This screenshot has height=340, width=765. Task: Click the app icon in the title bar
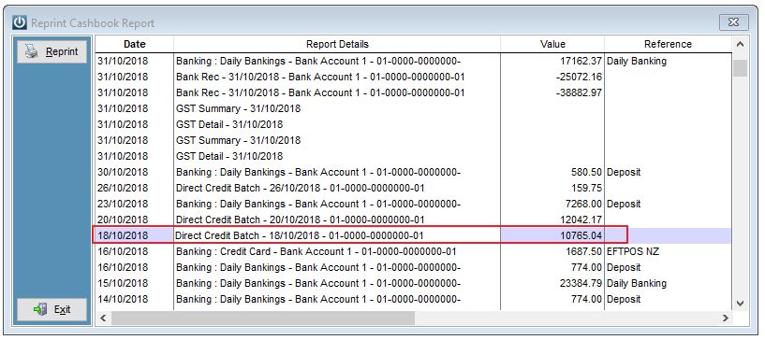19,22
